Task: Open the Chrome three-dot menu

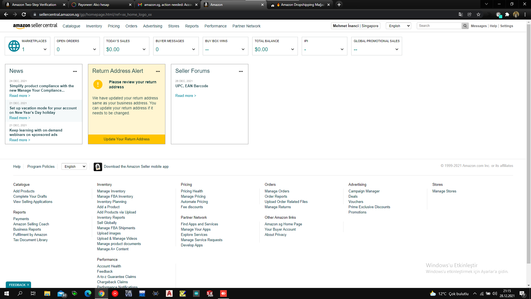Action: pos(525,14)
